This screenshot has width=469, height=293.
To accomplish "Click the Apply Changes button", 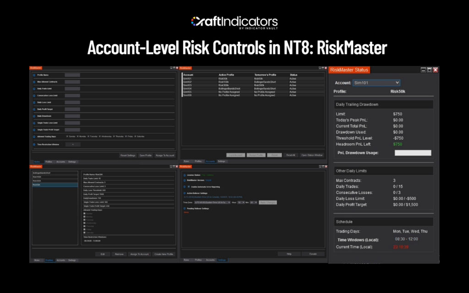I will [x=267, y=202].
